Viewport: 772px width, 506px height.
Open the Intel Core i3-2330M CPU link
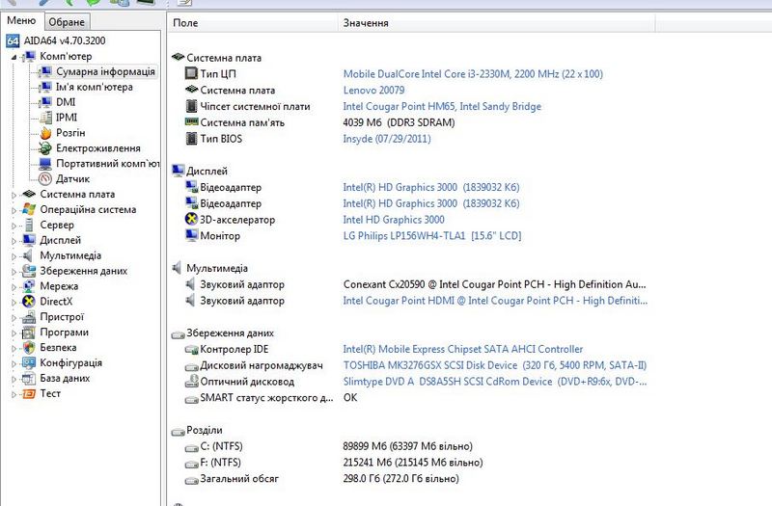[473, 74]
